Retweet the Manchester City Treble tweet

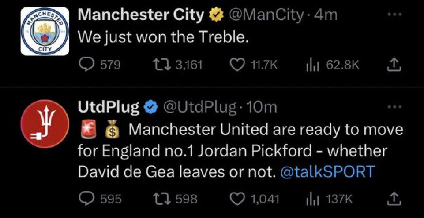(x=178, y=65)
